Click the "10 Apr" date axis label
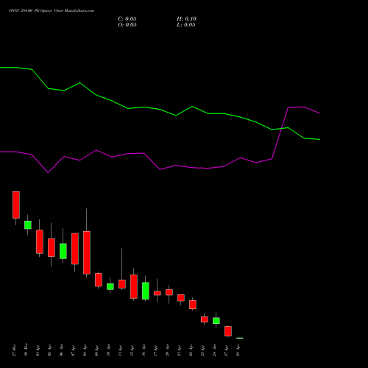Viewport: 368px width, 368px height. point(108,350)
